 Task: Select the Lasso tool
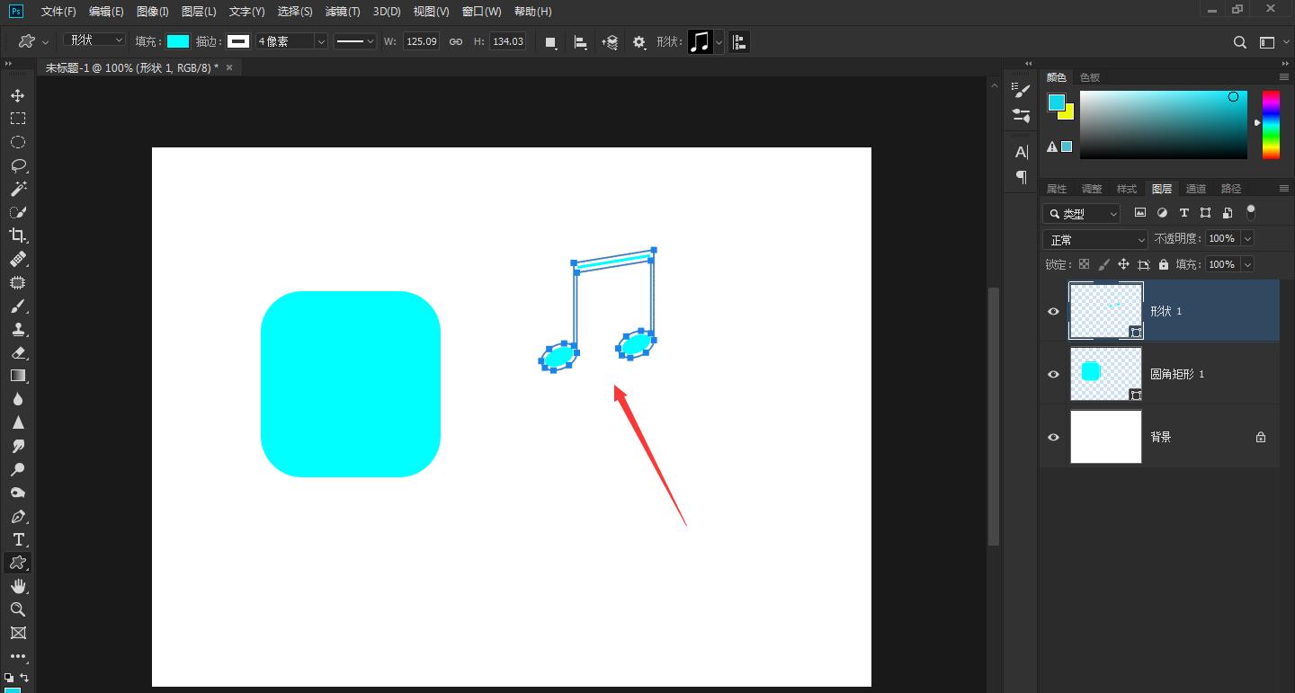17,165
